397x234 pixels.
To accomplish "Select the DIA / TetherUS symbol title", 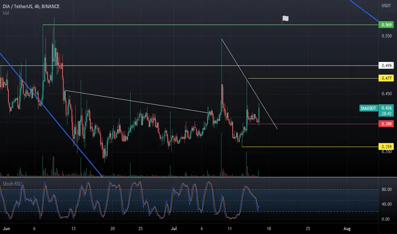I will [x=31, y=6].
